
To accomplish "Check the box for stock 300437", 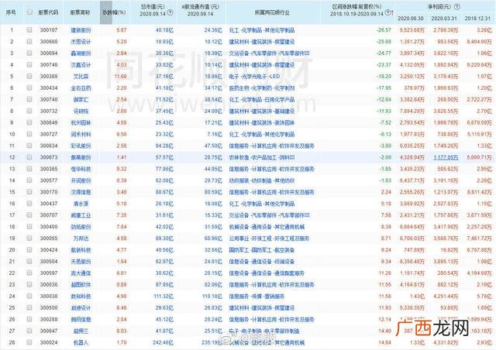I will (29, 204).
